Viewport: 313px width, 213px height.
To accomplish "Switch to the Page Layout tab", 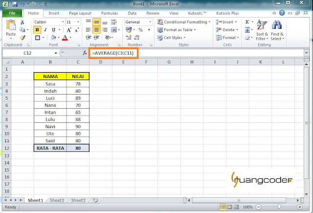I will click(80, 13).
